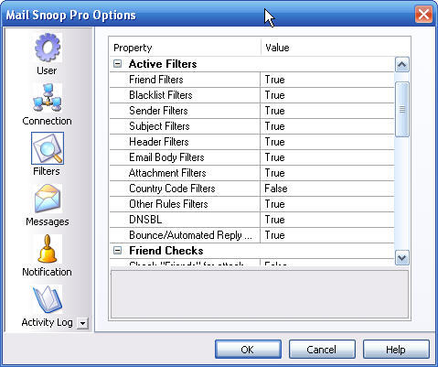Click the Messages label in sidebar
438x367 pixels.
(48, 221)
